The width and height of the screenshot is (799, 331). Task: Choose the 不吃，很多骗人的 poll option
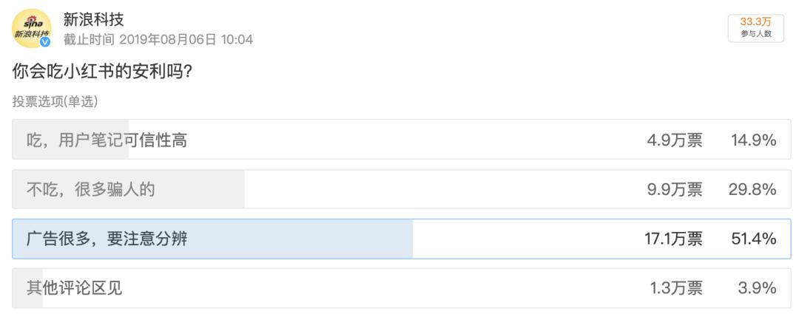(x=91, y=190)
